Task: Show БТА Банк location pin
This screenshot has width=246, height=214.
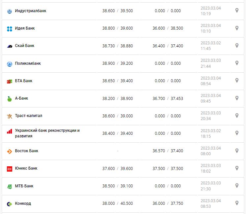Action: point(237,80)
